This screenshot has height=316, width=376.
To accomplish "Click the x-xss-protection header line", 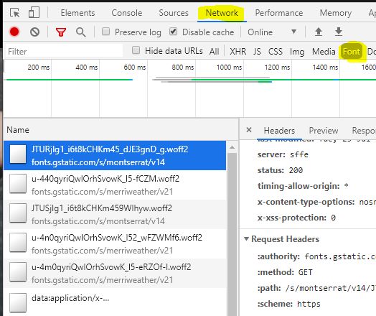I will pyautogui.click(x=296, y=218).
